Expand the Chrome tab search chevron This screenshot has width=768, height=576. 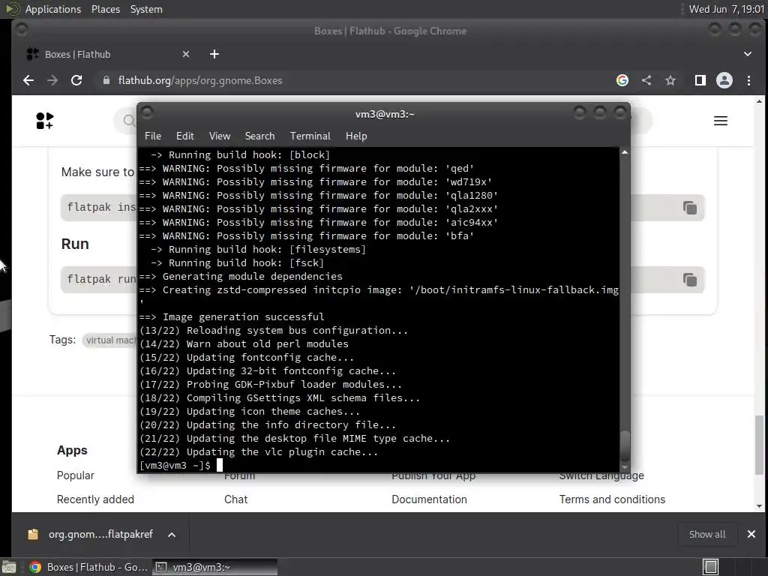point(748,54)
